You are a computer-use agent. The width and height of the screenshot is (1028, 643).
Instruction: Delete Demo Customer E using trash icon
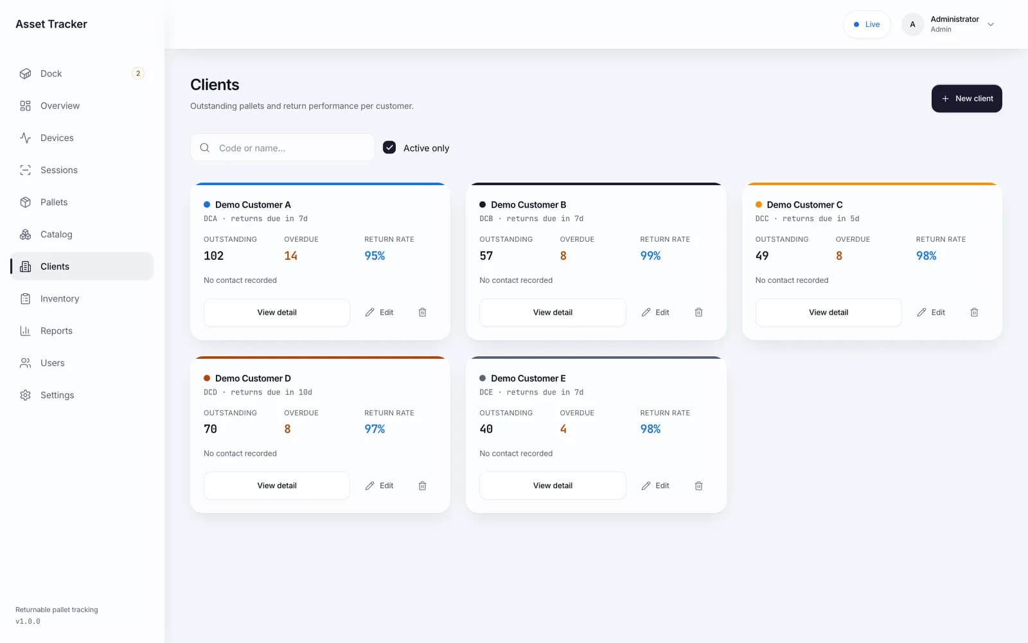pyautogui.click(x=698, y=486)
